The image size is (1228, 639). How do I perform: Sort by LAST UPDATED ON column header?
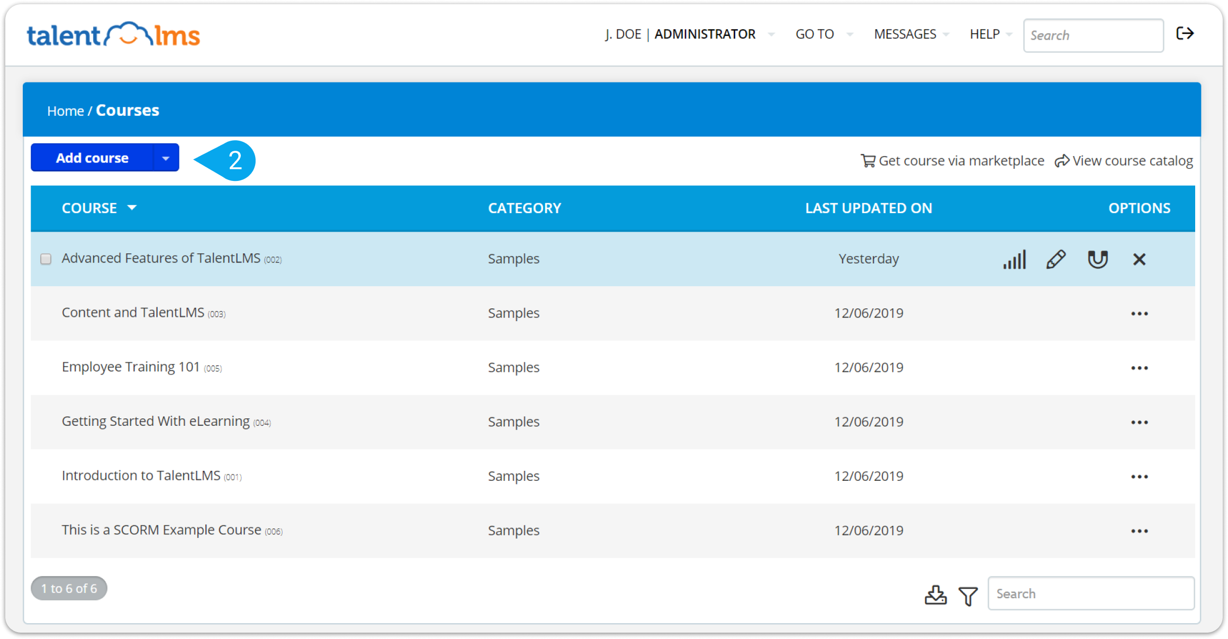pyautogui.click(x=869, y=208)
